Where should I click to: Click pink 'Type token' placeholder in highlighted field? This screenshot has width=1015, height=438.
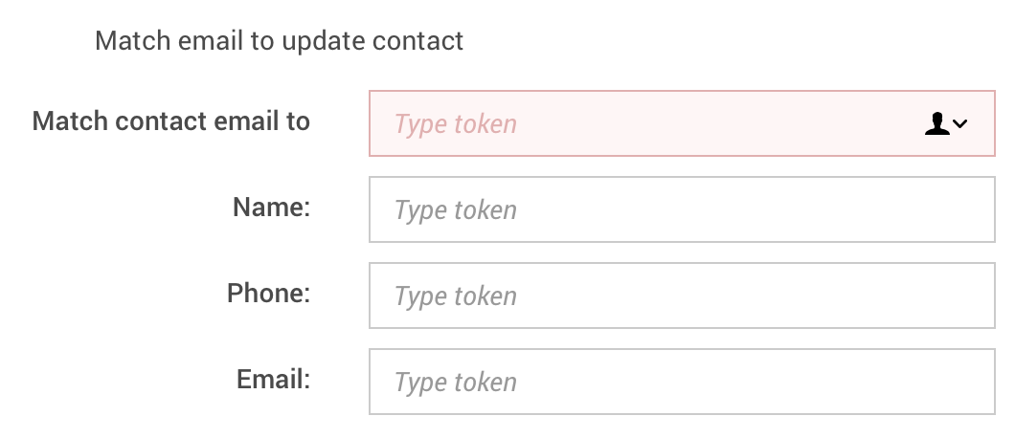456,124
